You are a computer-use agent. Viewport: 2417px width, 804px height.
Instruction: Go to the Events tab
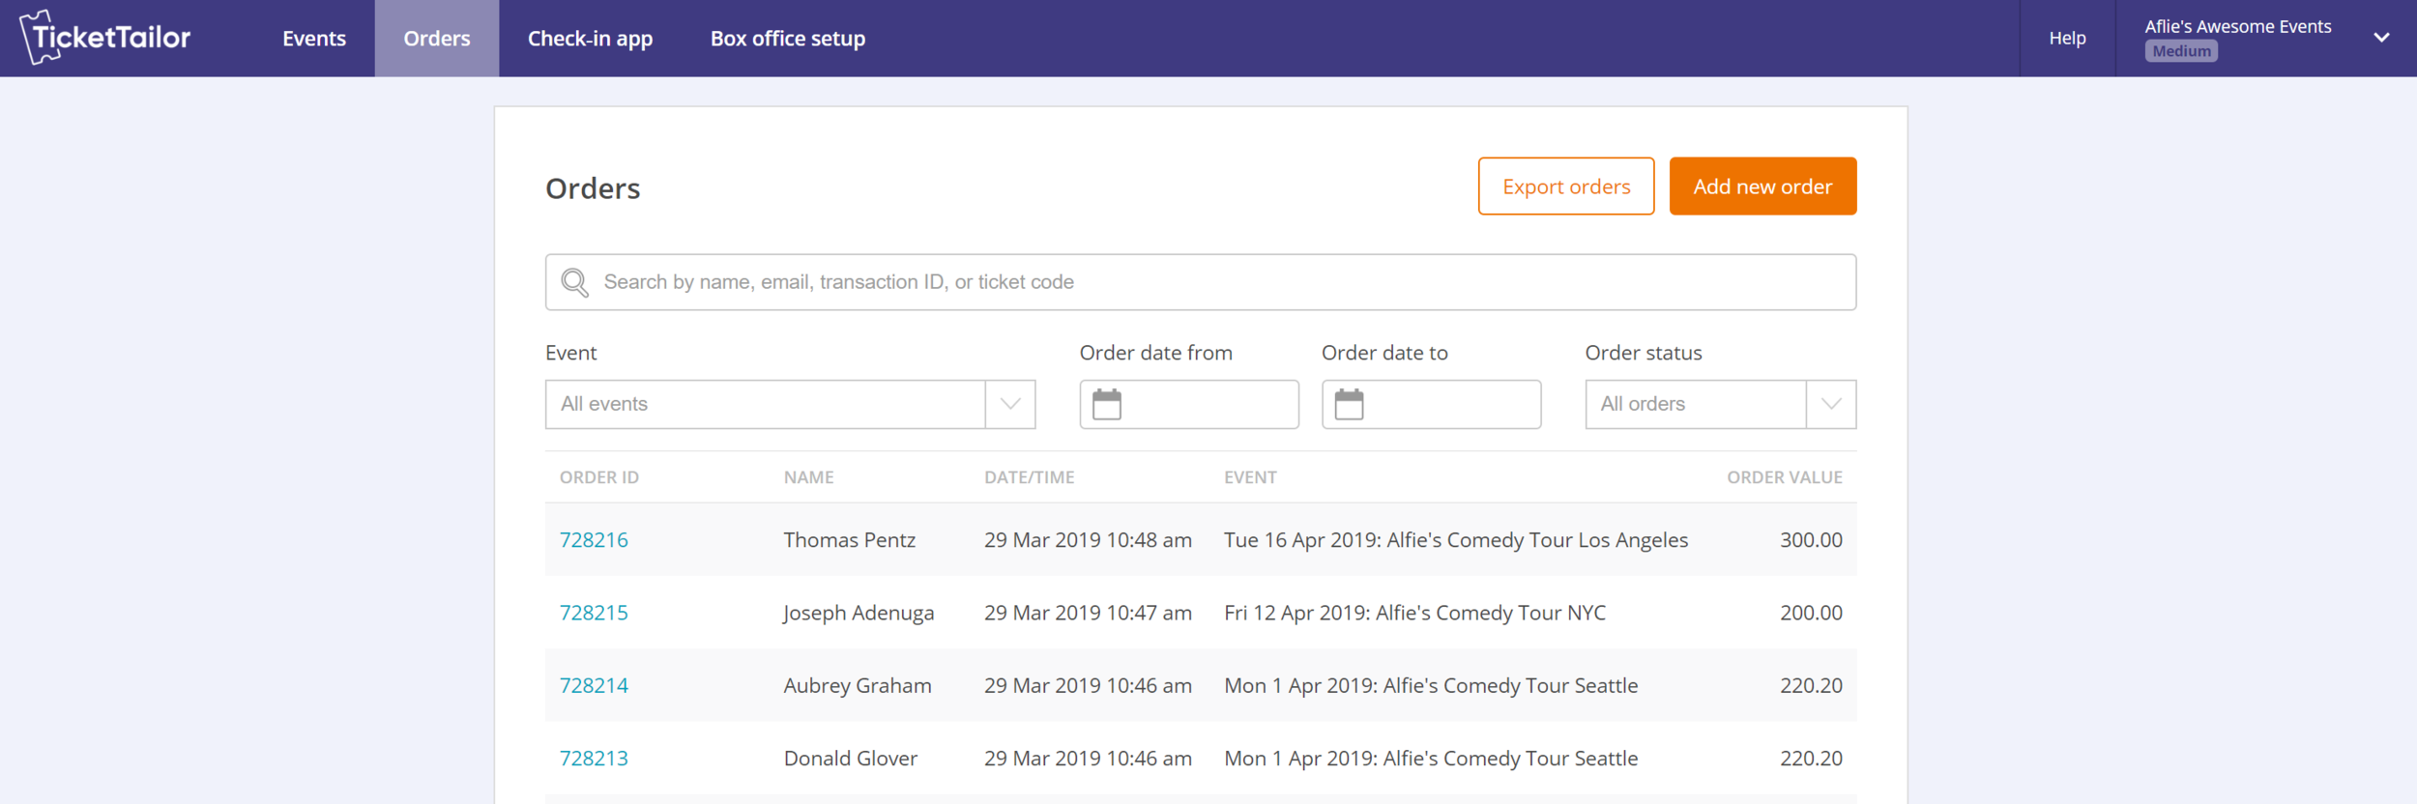[314, 39]
